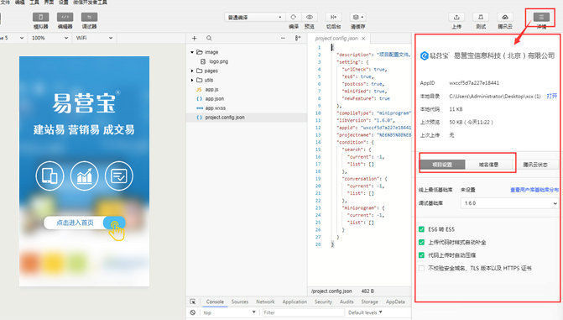The height and width of the screenshot is (320, 563).
Task: Open the 工具 menu
Action: [x=34, y=3]
